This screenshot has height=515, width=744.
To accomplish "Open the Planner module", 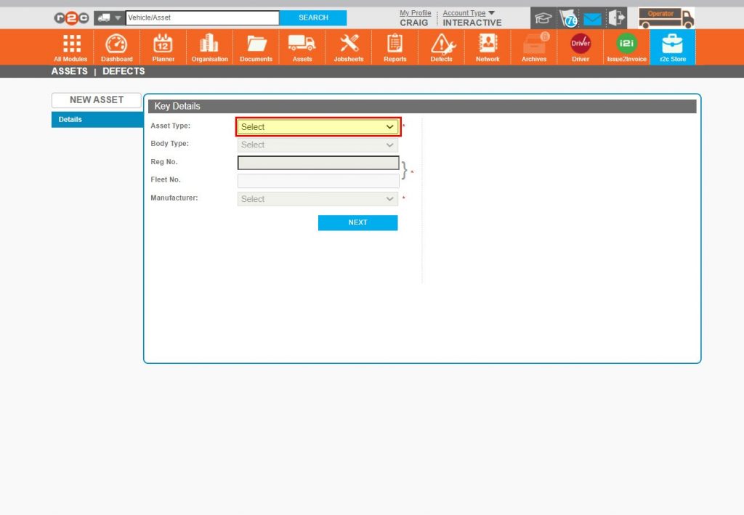I will (163, 46).
